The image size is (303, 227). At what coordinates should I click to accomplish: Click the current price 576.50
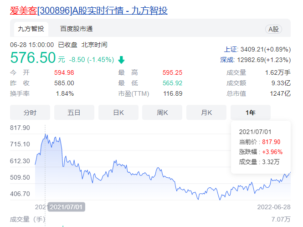click(x=33, y=57)
